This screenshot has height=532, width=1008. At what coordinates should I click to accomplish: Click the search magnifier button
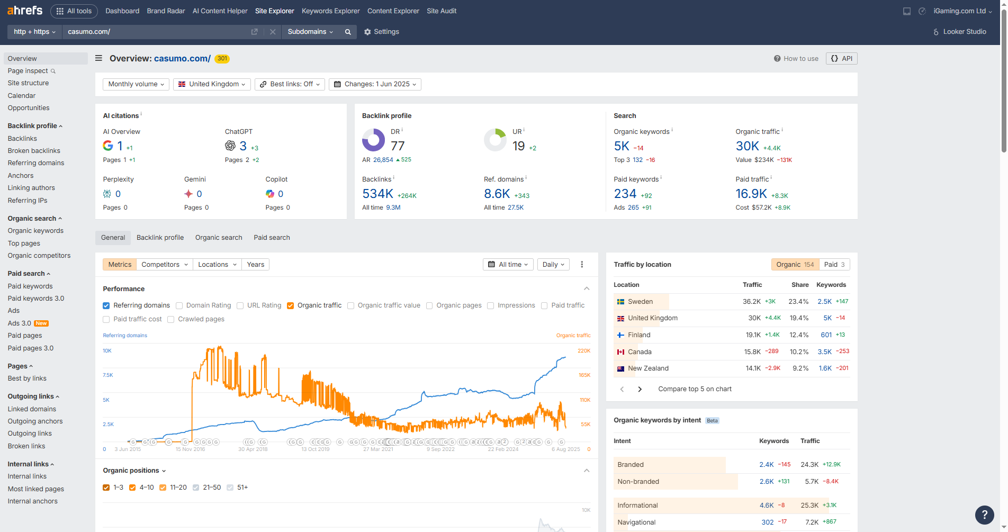point(348,32)
